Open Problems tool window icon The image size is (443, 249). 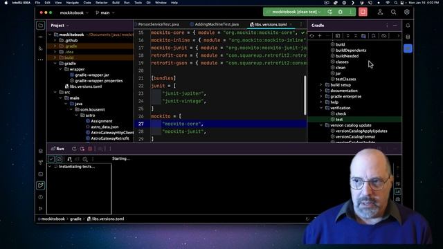[x=41, y=197]
